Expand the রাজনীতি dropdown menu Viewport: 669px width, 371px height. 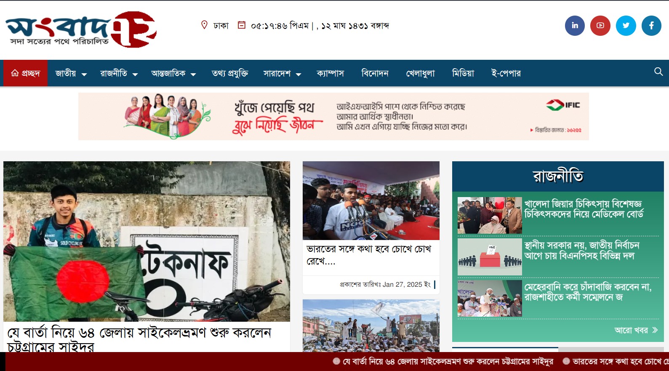119,74
